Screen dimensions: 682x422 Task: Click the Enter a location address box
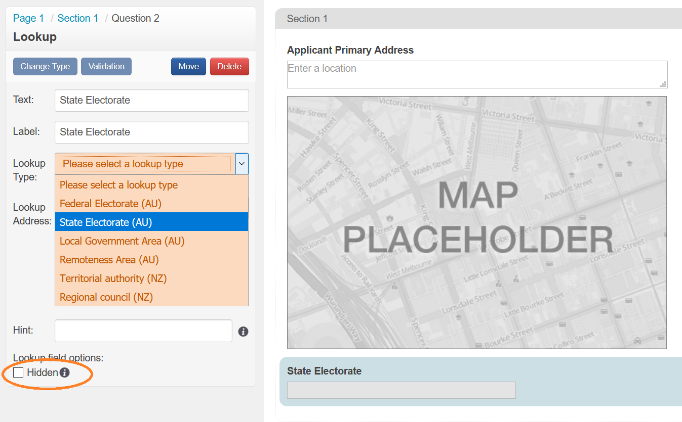pyautogui.click(x=476, y=74)
